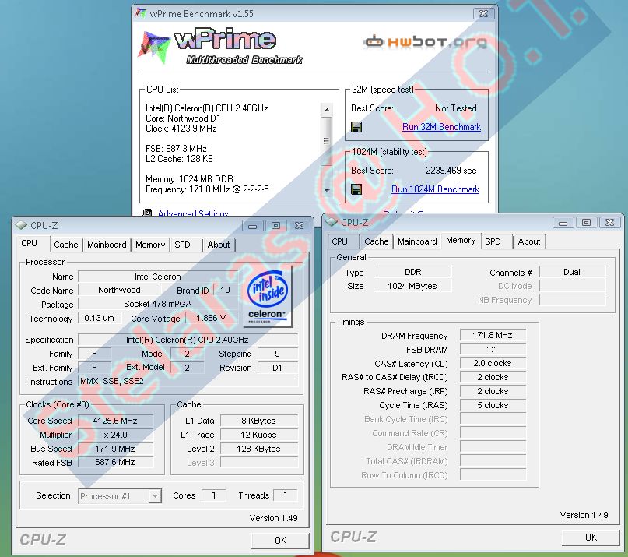Switch to SPD tab in left CPU-Z
This screenshot has width=628, height=557.
click(182, 245)
